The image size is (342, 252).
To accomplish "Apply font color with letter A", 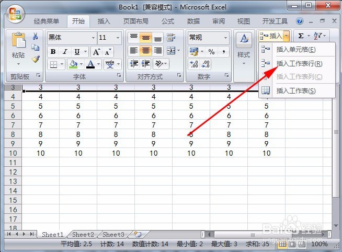I will click(x=90, y=64).
